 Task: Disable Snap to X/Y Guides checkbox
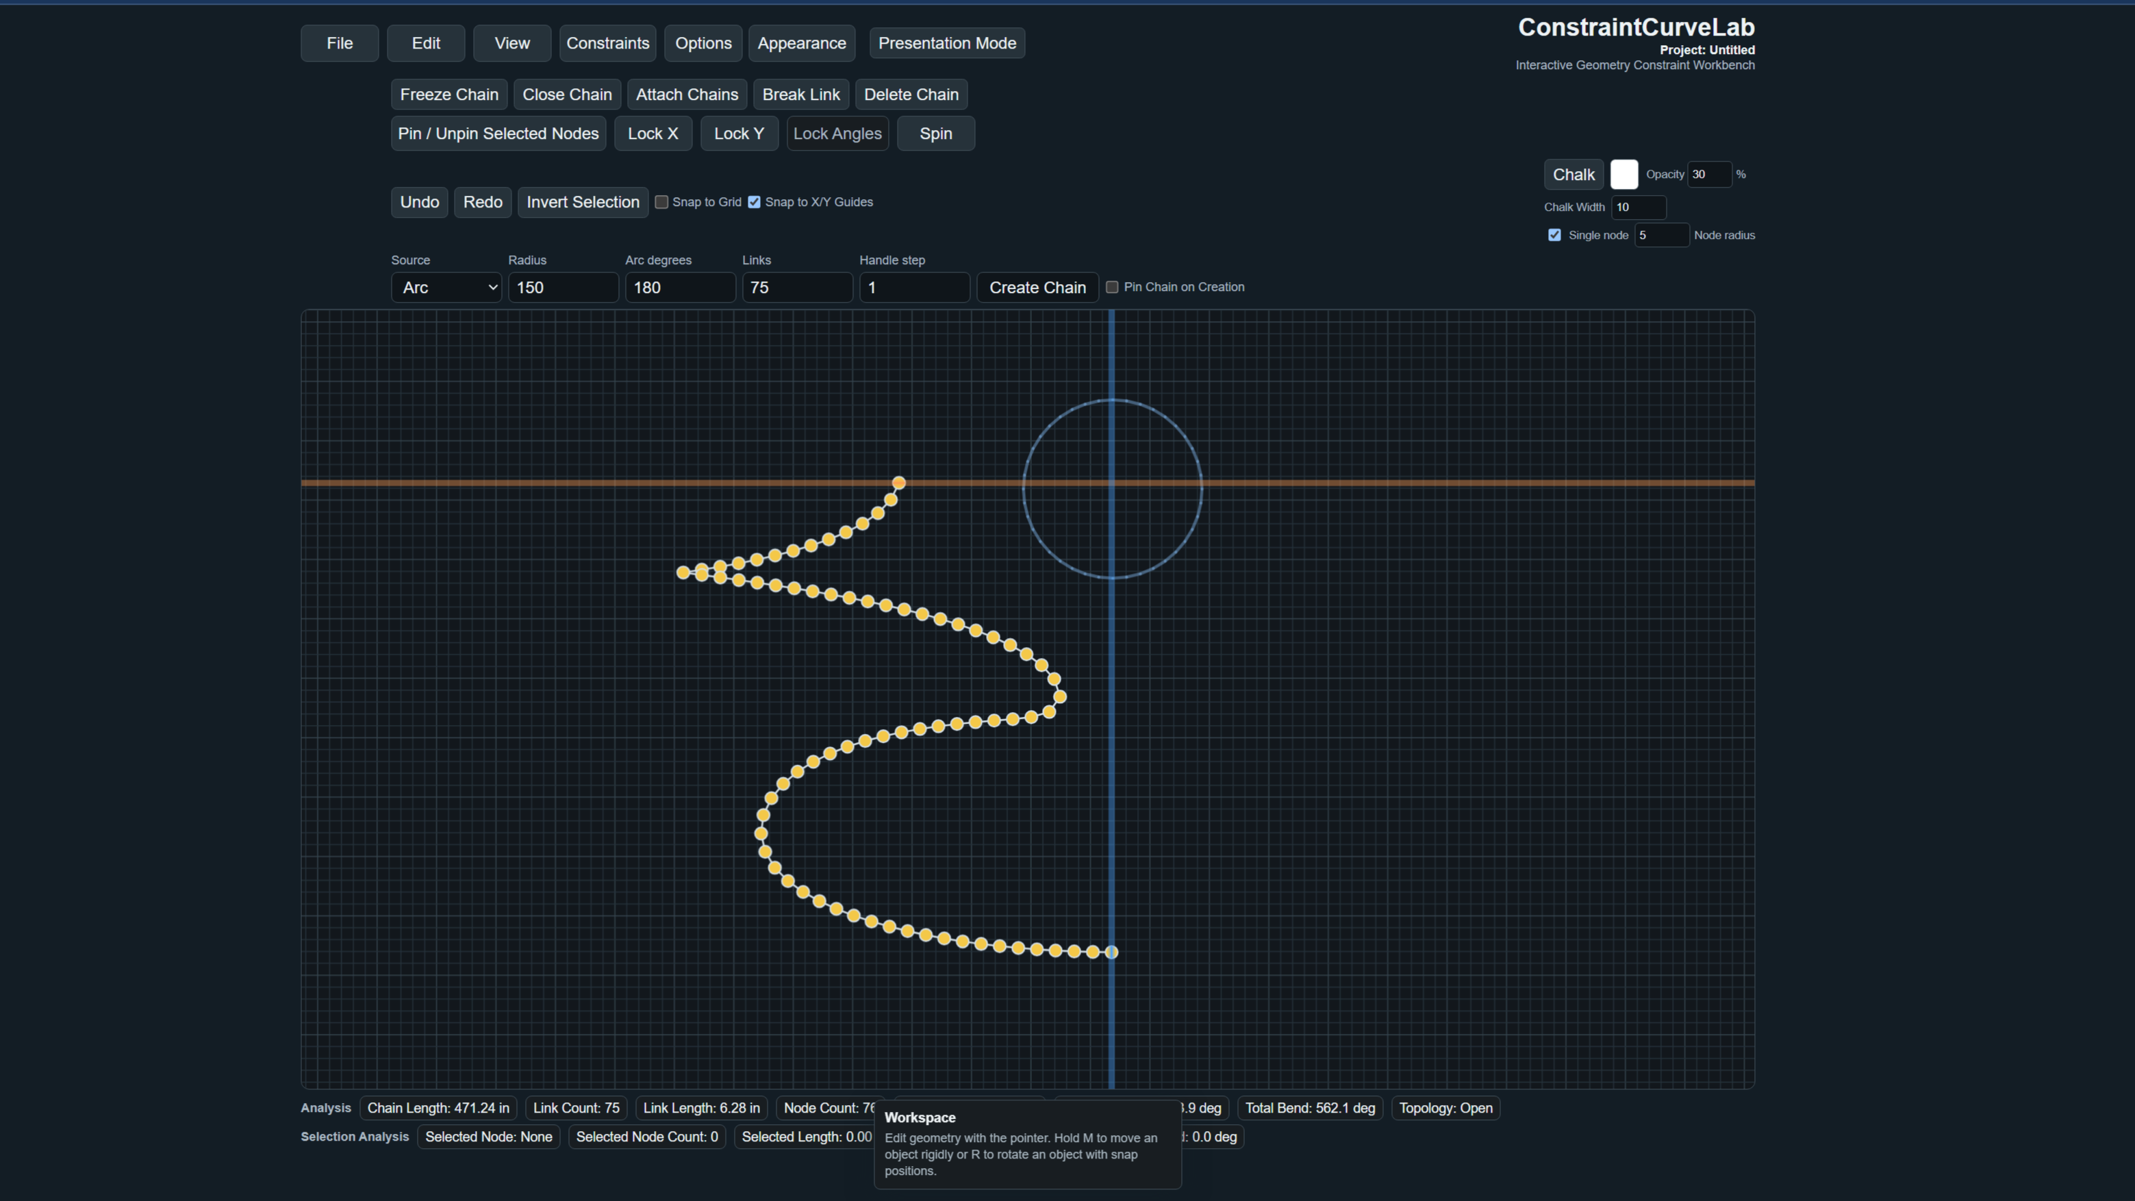tap(754, 202)
